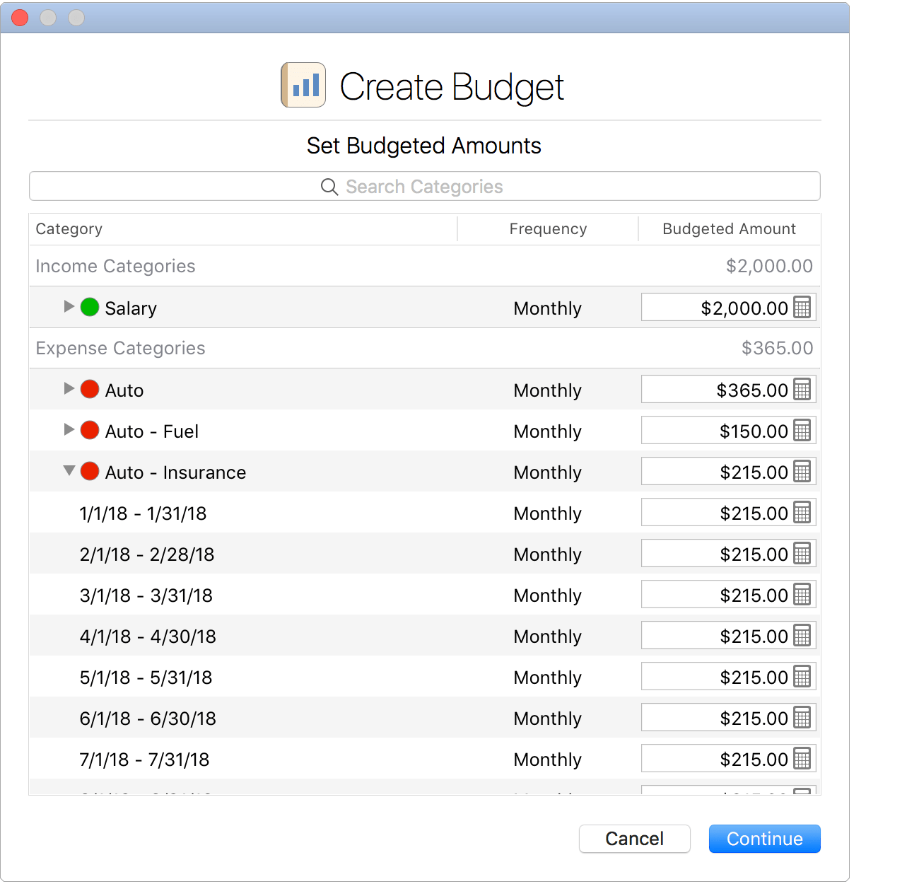
Task: Open the calculator for Auto - Insurance amount
Action: click(x=803, y=472)
